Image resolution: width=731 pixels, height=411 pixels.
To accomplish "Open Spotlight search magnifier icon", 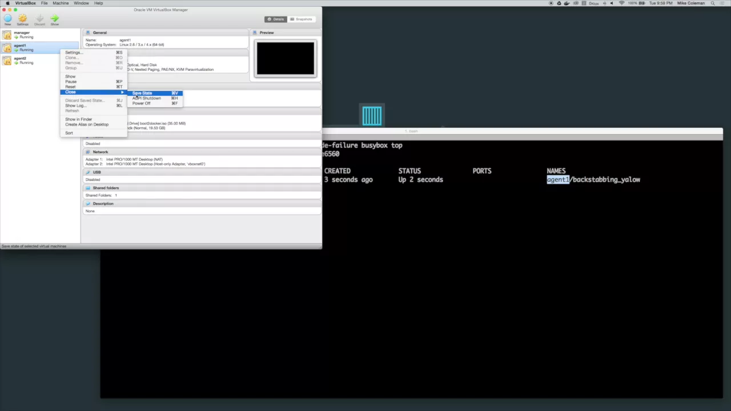I will pyautogui.click(x=713, y=3).
